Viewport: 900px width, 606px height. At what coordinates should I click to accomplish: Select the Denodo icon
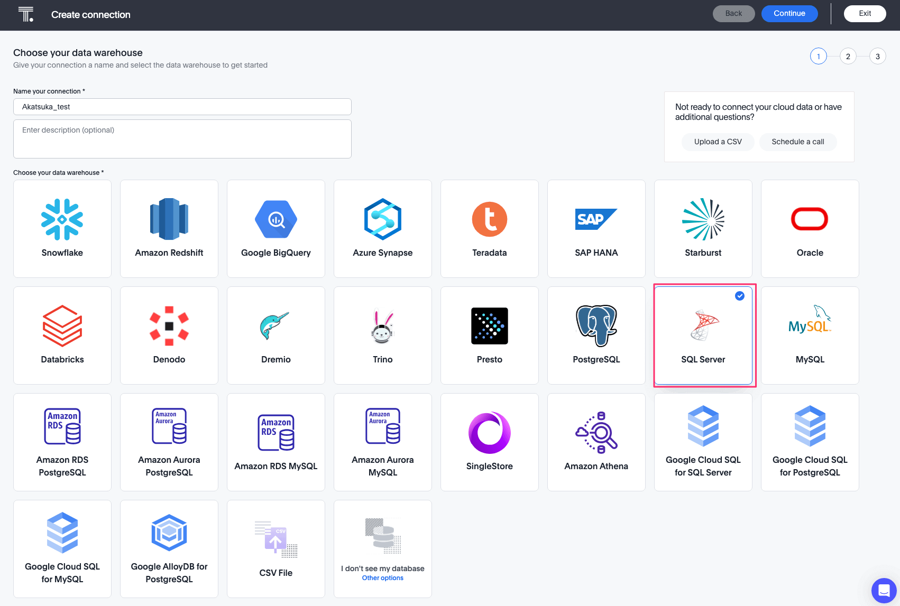(169, 326)
